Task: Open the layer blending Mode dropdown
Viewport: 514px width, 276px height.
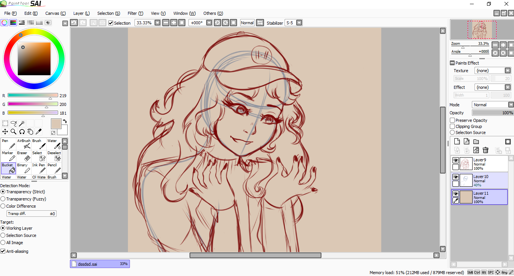Action: [511, 105]
